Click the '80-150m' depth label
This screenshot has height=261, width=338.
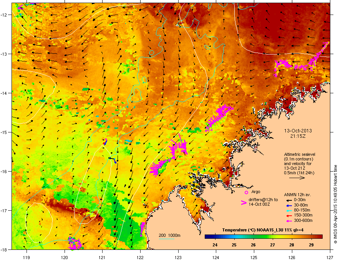tap(302, 210)
